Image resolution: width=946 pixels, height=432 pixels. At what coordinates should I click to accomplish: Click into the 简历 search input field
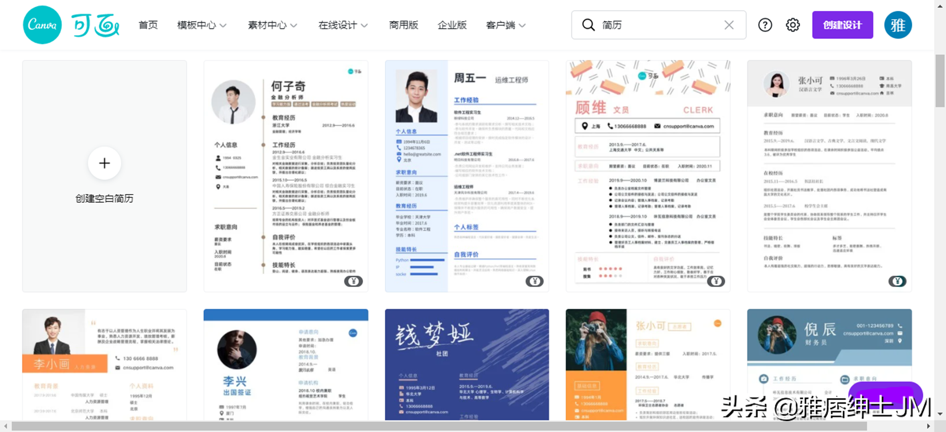click(x=657, y=25)
